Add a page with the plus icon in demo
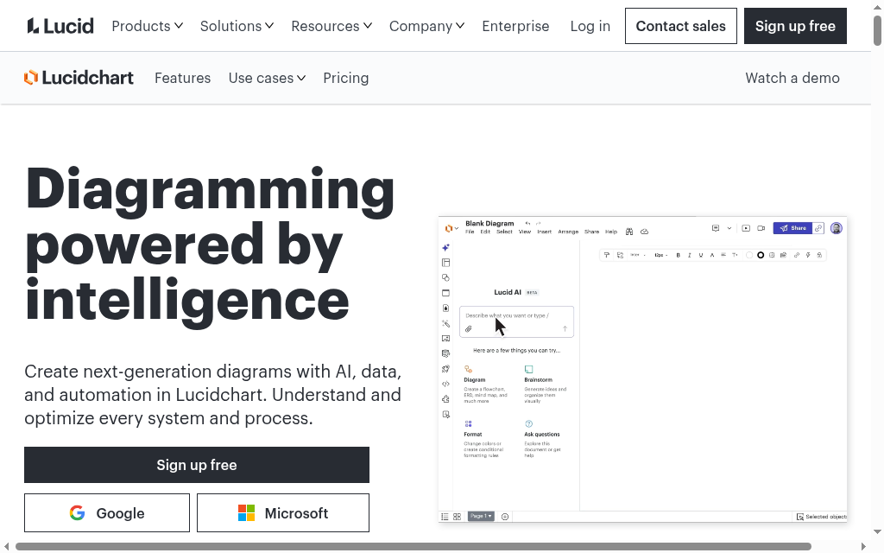Viewport: 884px width, 553px height. 505,517
